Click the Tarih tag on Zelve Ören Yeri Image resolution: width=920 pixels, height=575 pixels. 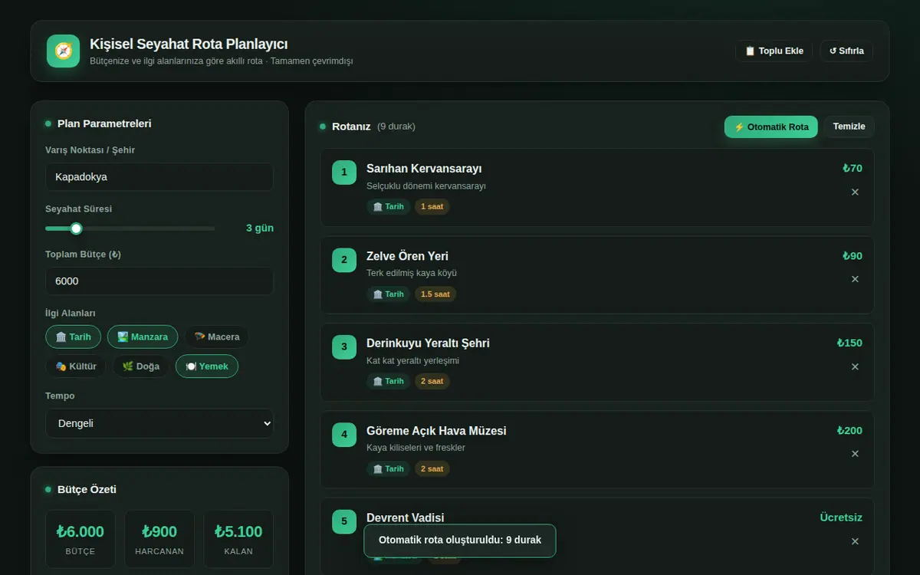point(389,294)
